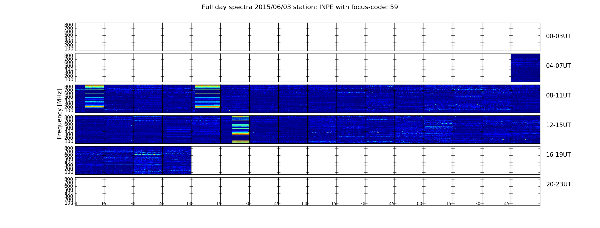600x228 pixels.
Task: Click the '08-11UT' row label
Action: pyautogui.click(x=558, y=95)
